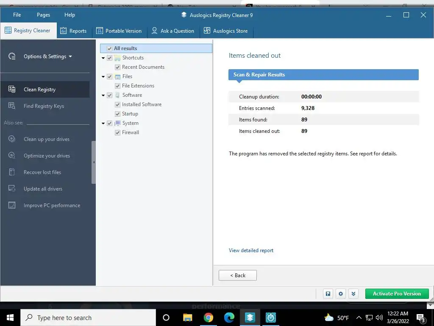The height and width of the screenshot is (326, 434).
Task: Collapse the sidebar with splitter arrow
Action: pyautogui.click(x=94, y=162)
